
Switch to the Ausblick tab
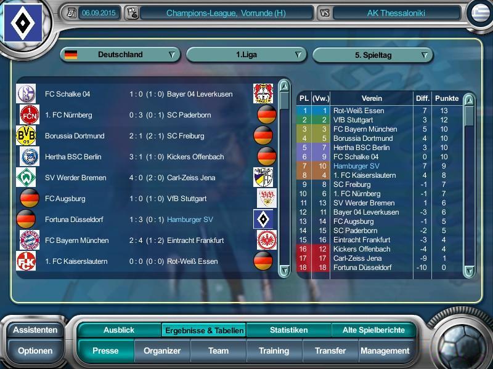tap(119, 330)
